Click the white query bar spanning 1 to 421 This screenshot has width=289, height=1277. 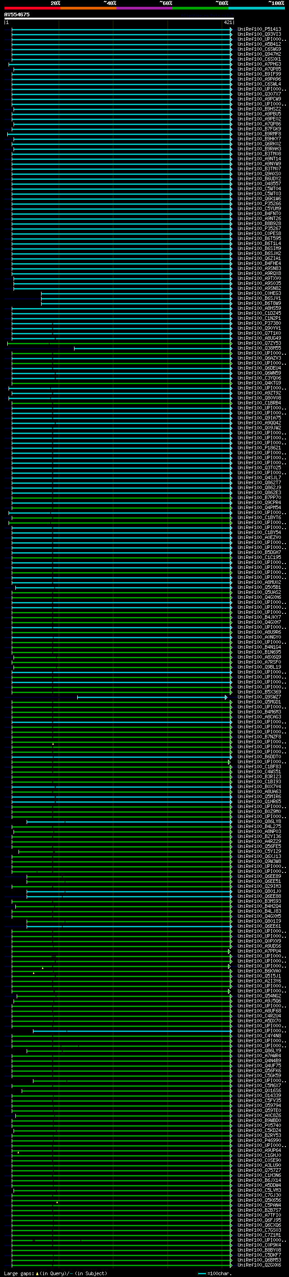(x=119, y=19)
